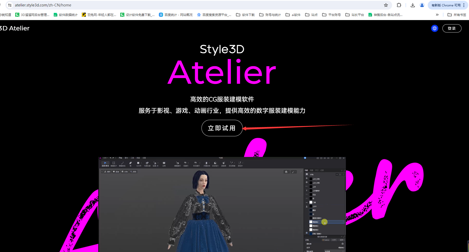Select the 笔 (Pen) tool in toolbar
Image resolution: width=469 pixels, height=252 pixels.
click(130, 163)
